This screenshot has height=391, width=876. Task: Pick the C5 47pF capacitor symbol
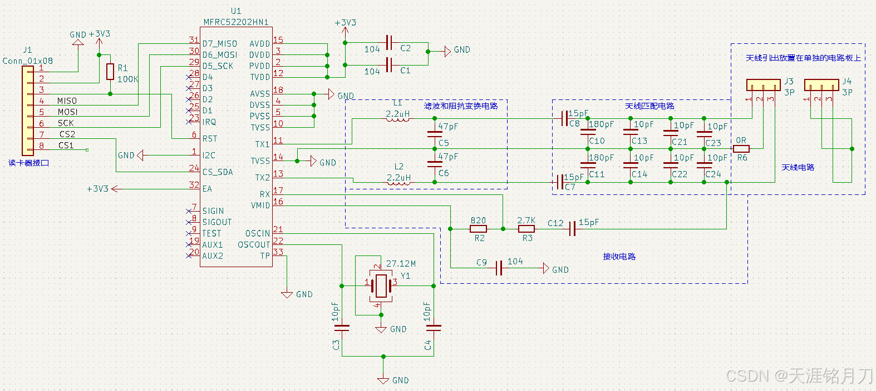pyautogui.click(x=434, y=134)
